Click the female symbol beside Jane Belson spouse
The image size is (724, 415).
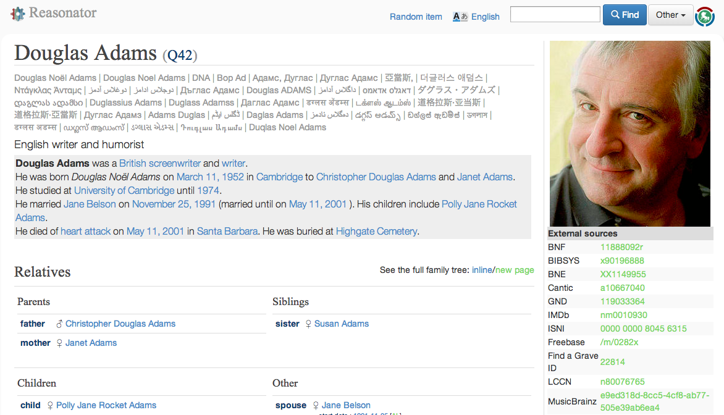click(x=316, y=405)
